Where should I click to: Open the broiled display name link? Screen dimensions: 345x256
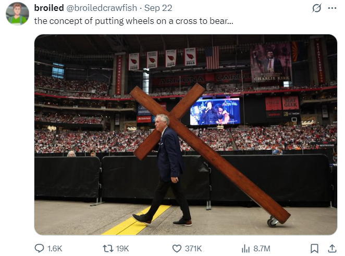[x=48, y=8]
